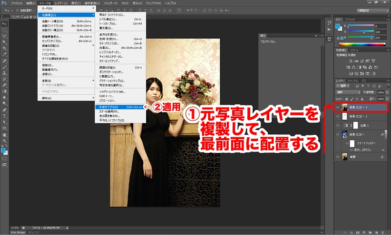Click the lock position cross-arrows icon
This screenshot has height=235, width=391.
(x=357, y=99)
